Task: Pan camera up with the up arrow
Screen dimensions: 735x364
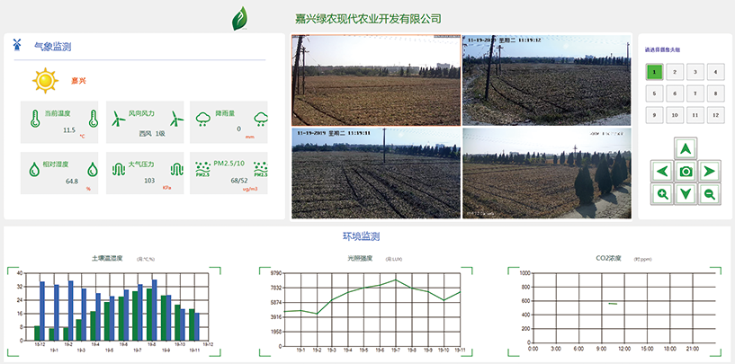Action: point(686,148)
